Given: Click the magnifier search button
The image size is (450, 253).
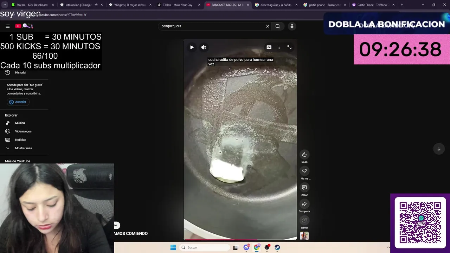Looking at the screenshot, I should (x=278, y=26).
